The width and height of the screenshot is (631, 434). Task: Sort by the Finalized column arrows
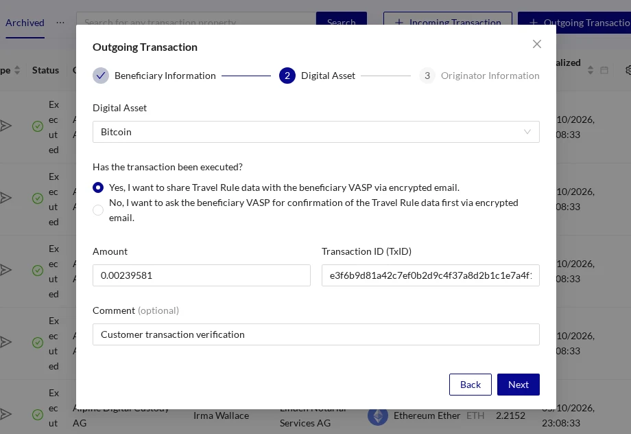click(591, 70)
